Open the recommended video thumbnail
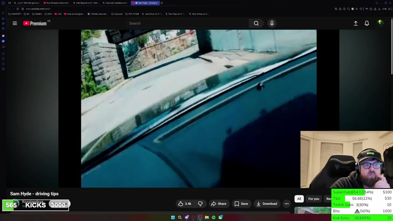Screen dimensions: 393x221 [313, 210]
